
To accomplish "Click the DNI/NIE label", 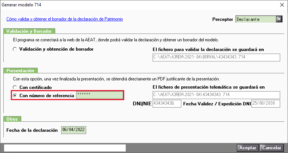I will click(x=142, y=104).
